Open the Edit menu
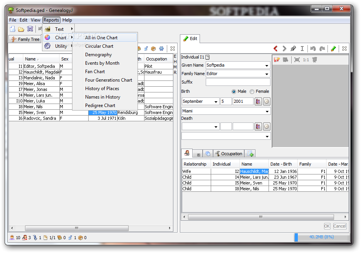 click(x=24, y=20)
